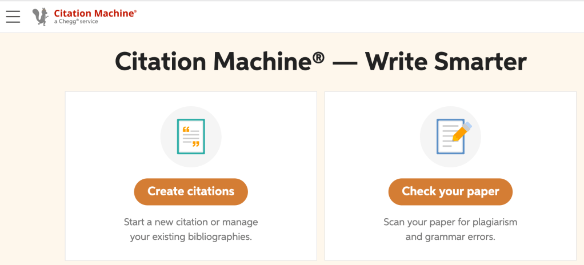The image size is (584, 265).
Task: Click the orange opening quotation mark glyph
Action: (186, 130)
